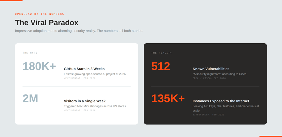Click the "Known Vulnerabilities" title
Image resolution: width=282 pixels, height=137 pixels.
[211, 69]
